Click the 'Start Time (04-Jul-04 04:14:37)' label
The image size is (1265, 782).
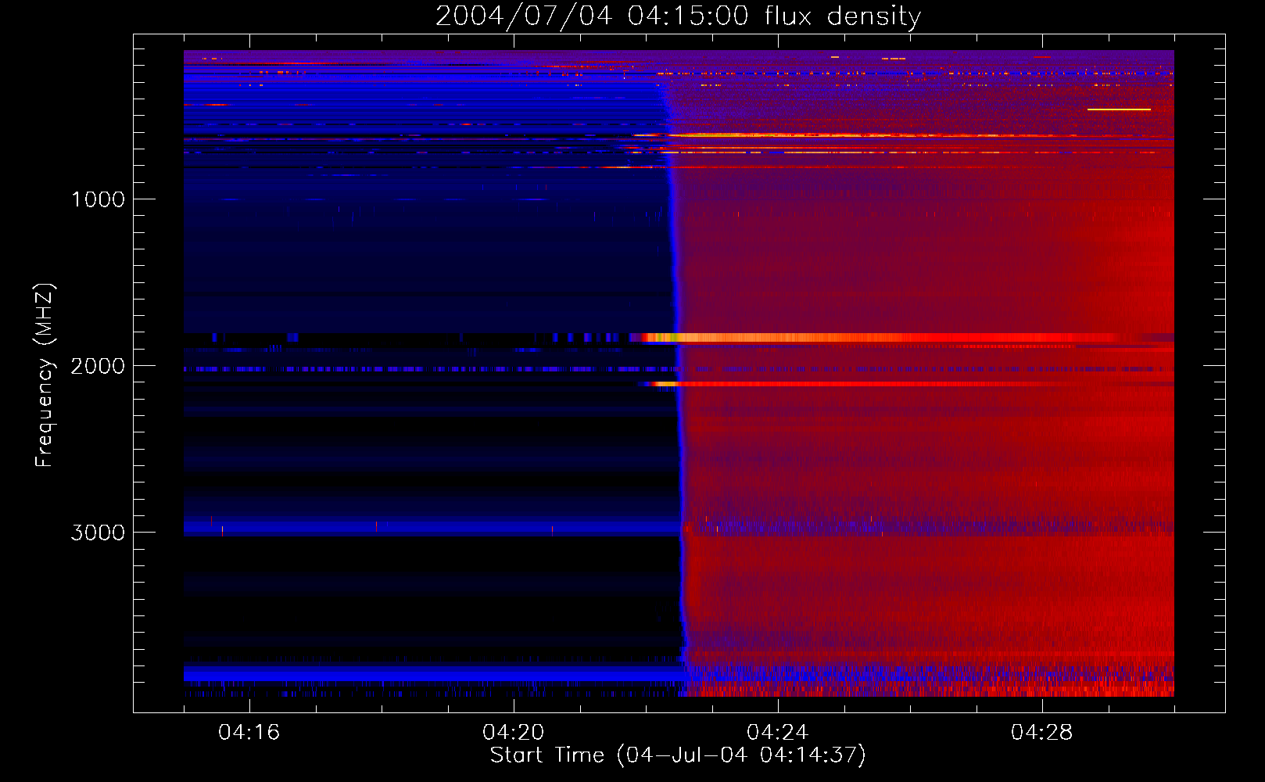tap(678, 755)
